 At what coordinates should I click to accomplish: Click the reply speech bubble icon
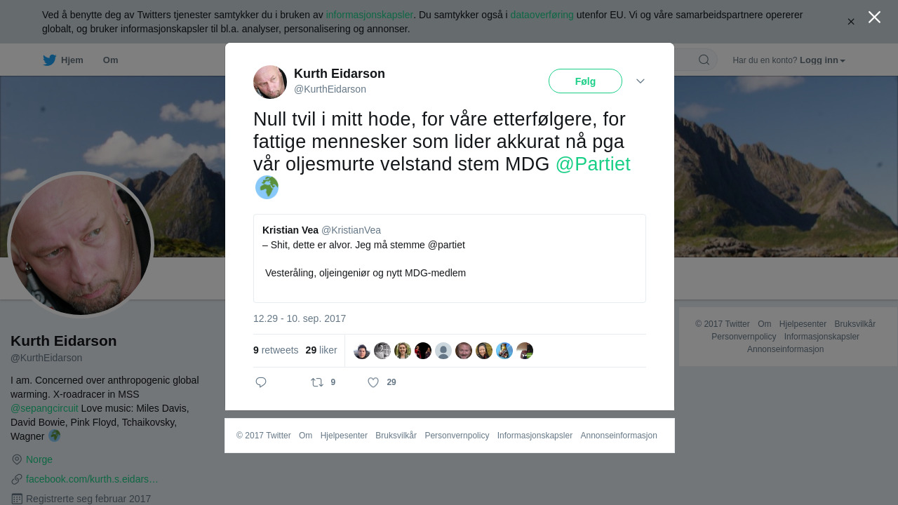coord(261,382)
